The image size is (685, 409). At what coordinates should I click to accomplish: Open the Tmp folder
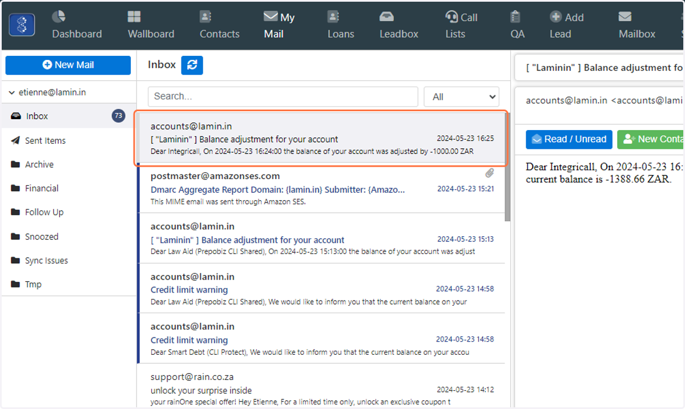pyautogui.click(x=68, y=284)
